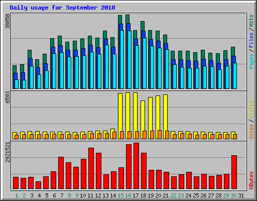Click day label 1 on the x-axis
This screenshot has height=201, width=257.
click(x=17, y=195)
